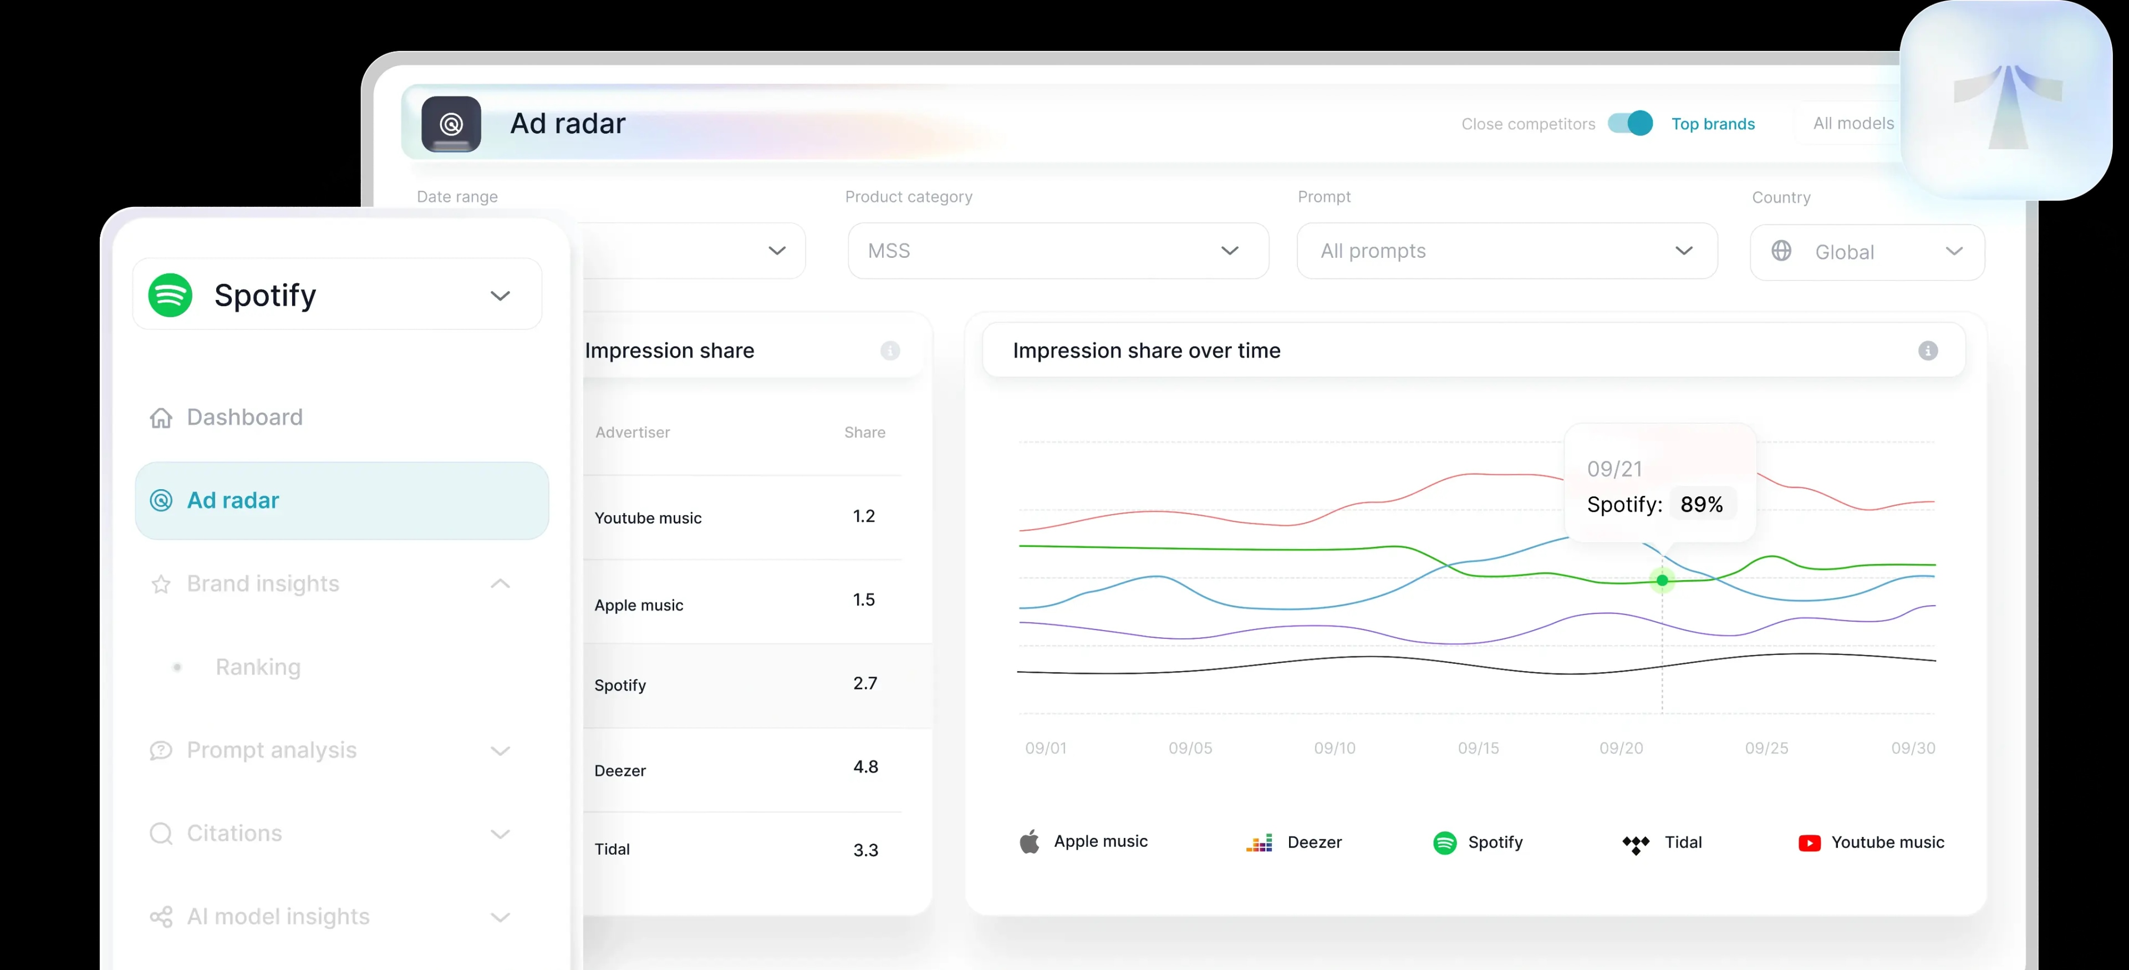Click the Spotify logo in chart legend

(x=1445, y=842)
